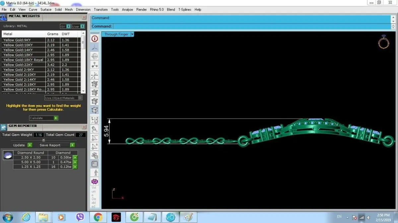Image resolution: width=398 pixels, height=223 pixels.
Task: Open the Through Finger viewport dropdown
Action: 132,34
